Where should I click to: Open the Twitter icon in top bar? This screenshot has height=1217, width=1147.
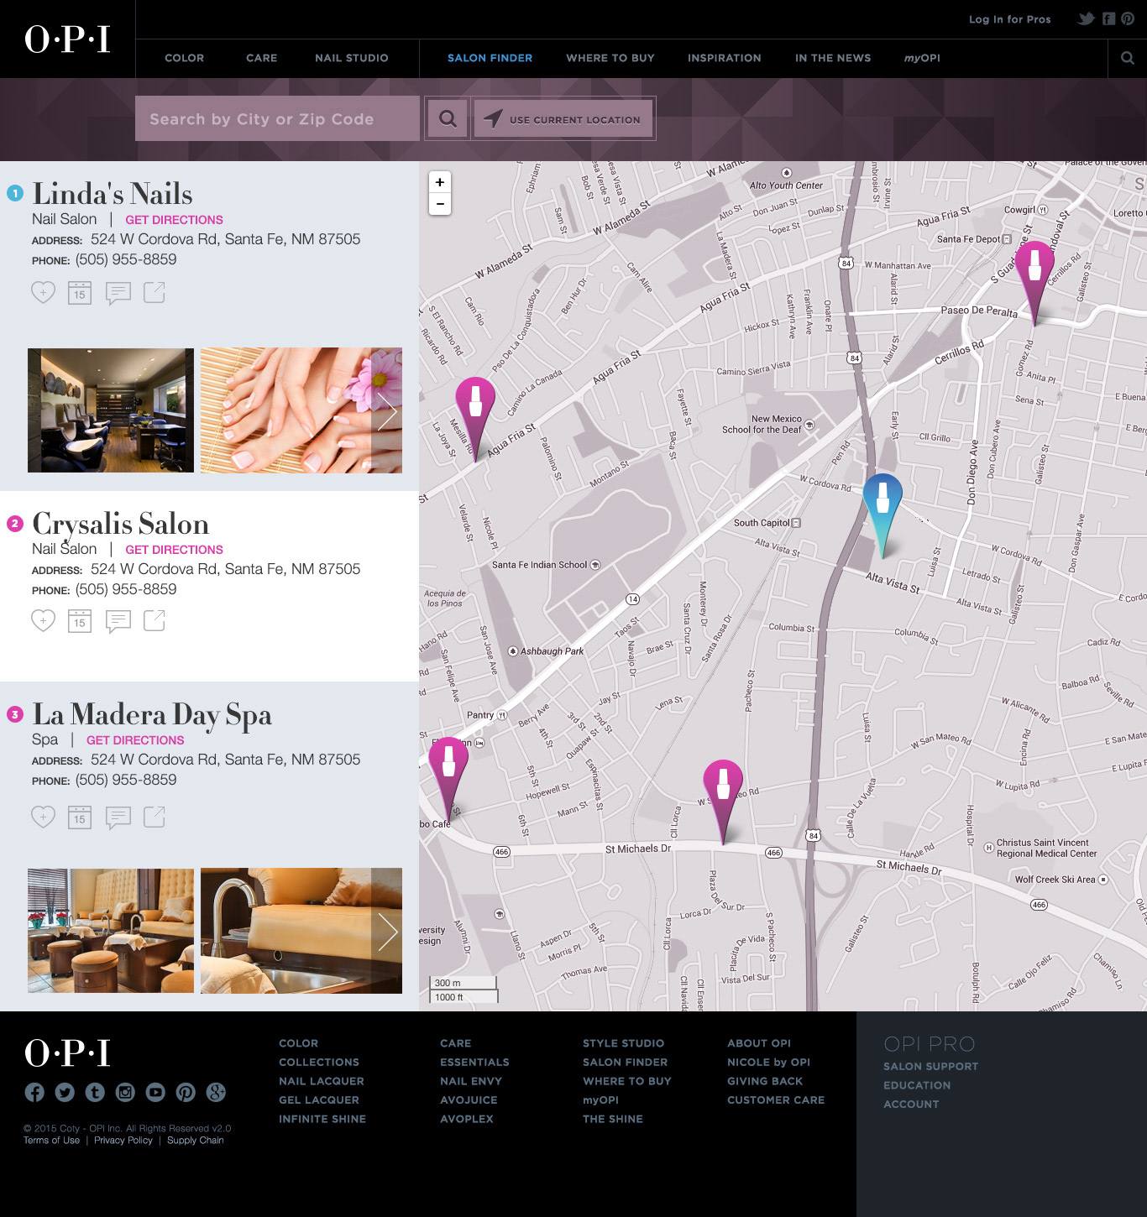pos(1087,18)
